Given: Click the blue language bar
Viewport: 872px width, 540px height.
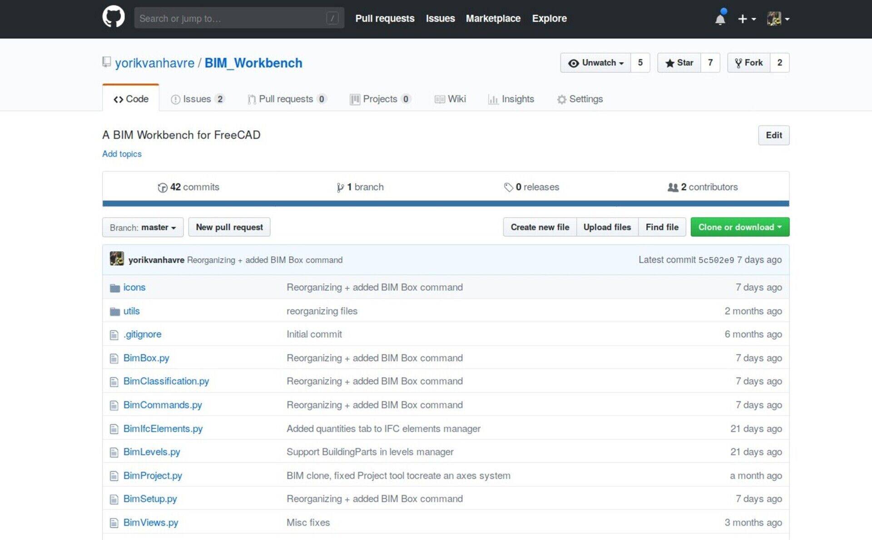Looking at the screenshot, I should (445, 203).
